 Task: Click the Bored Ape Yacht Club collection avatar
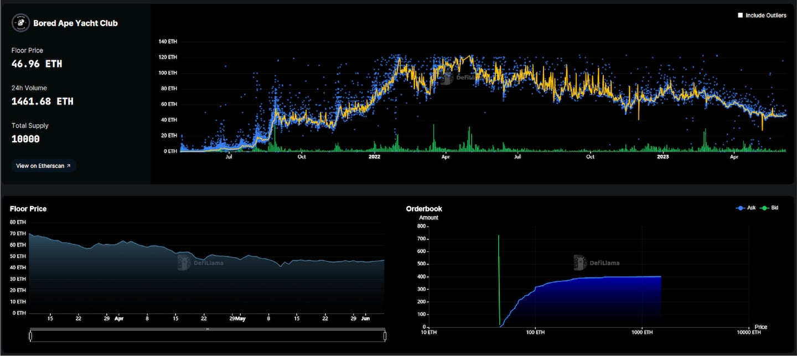coord(20,23)
